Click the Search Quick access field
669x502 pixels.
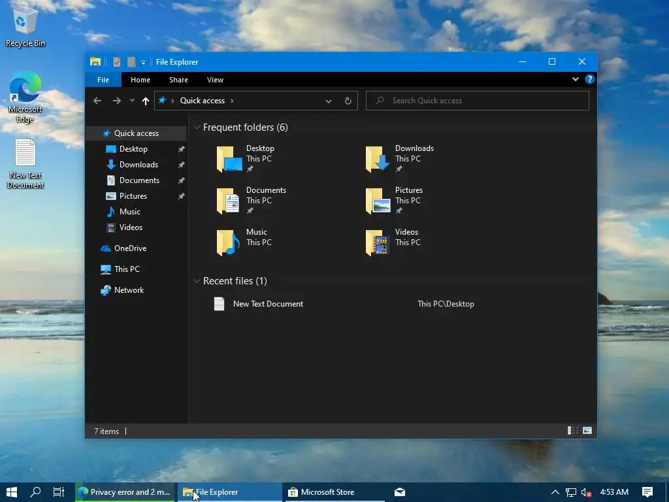coord(478,101)
